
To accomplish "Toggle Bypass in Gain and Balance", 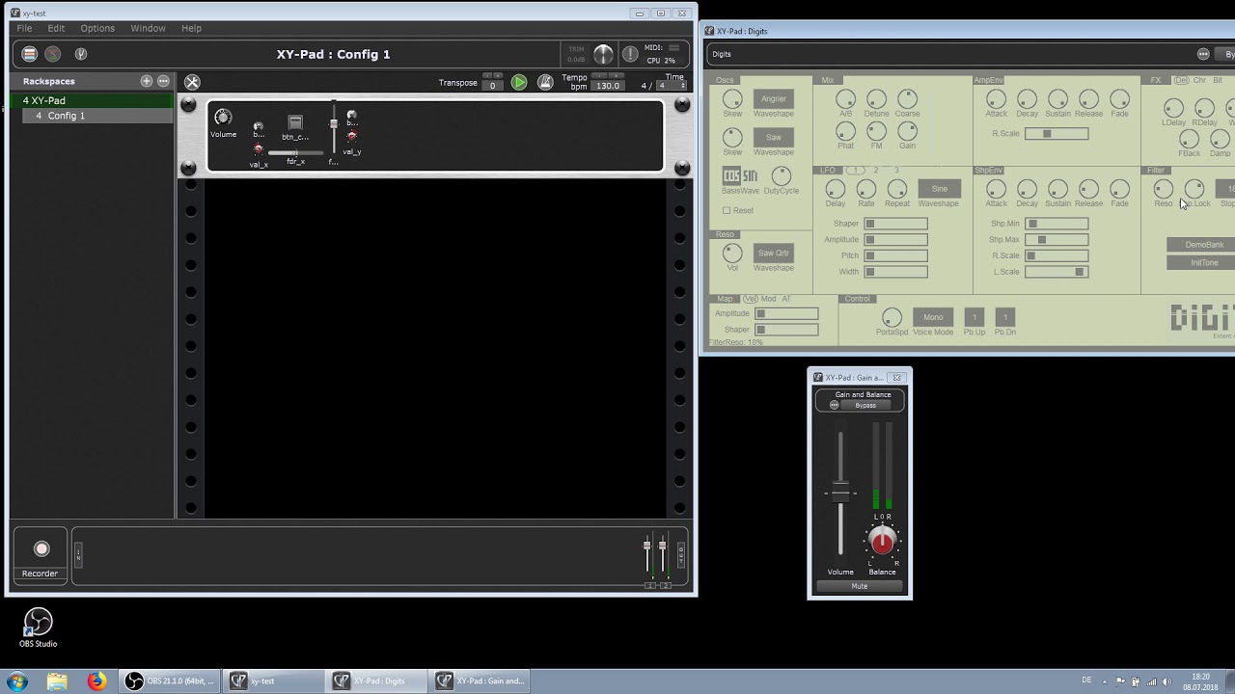I will pos(865,405).
